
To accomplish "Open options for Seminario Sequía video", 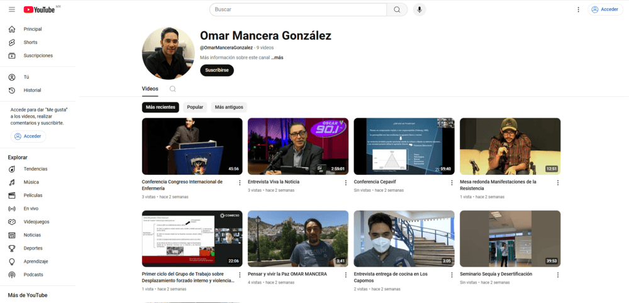I will point(557,275).
